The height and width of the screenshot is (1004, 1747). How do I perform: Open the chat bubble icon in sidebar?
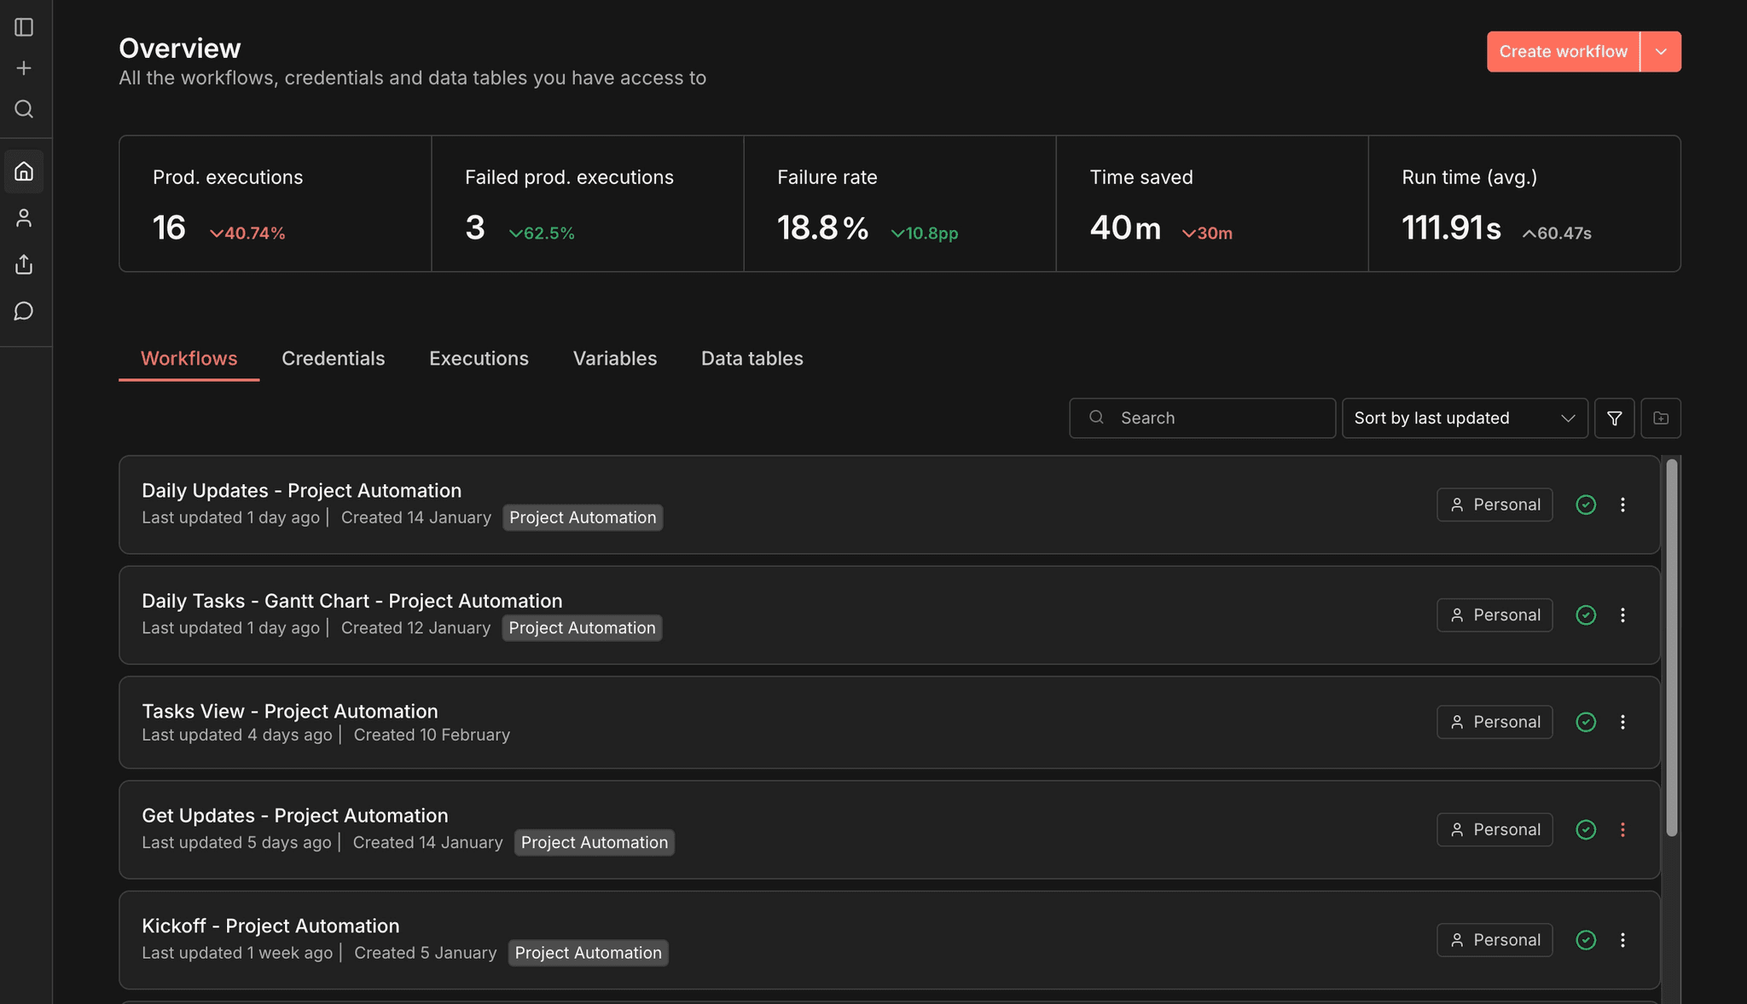[x=24, y=310]
